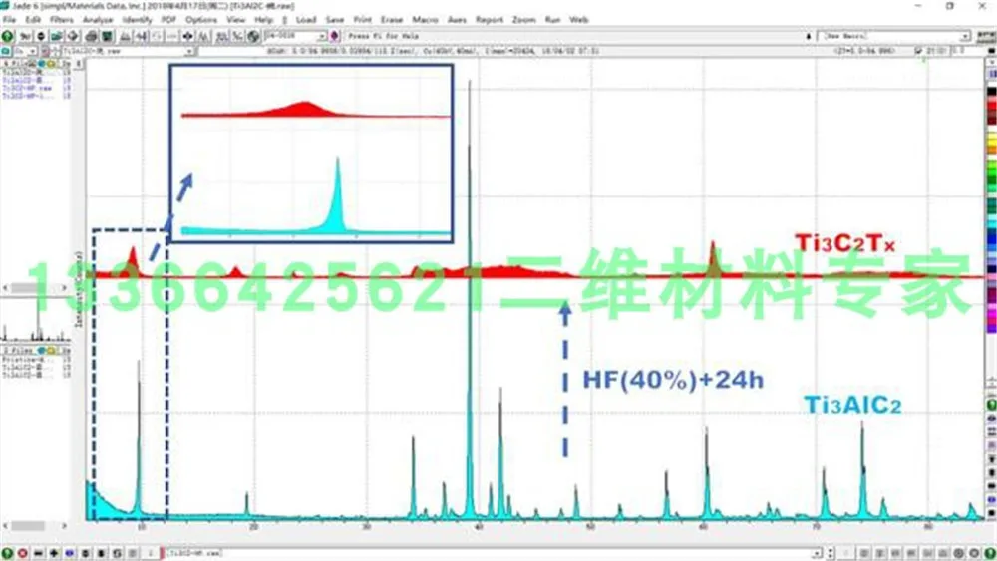
Task: Open the File menu
Action: tap(9, 20)
